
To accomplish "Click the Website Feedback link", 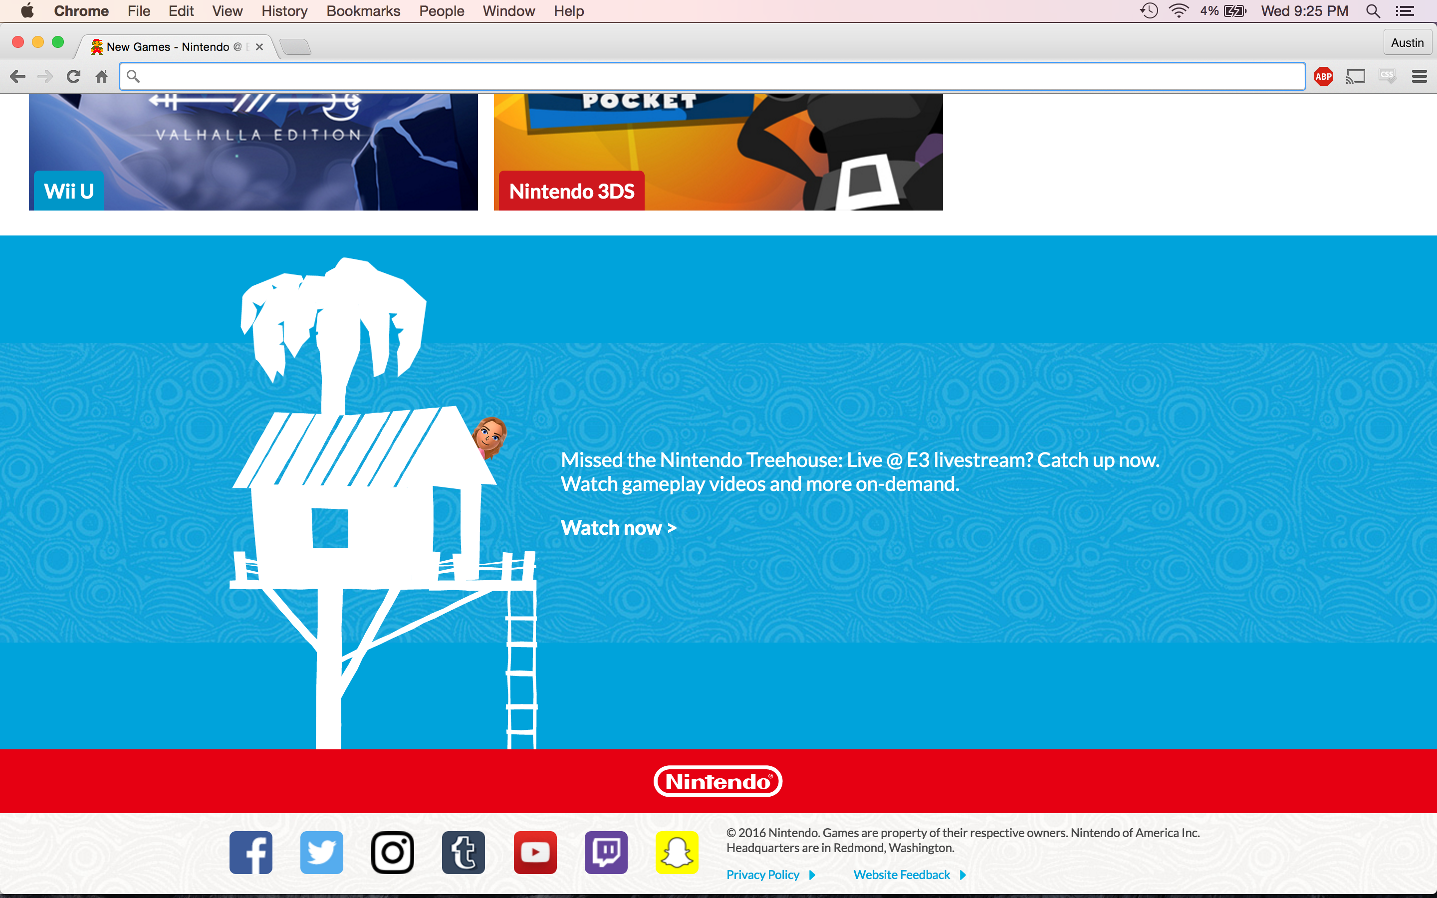I will tap(902, 875).
